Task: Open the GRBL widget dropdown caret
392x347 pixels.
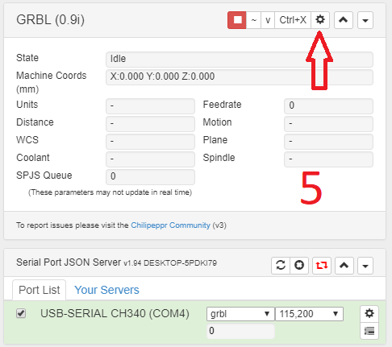Action: point(365,20)
